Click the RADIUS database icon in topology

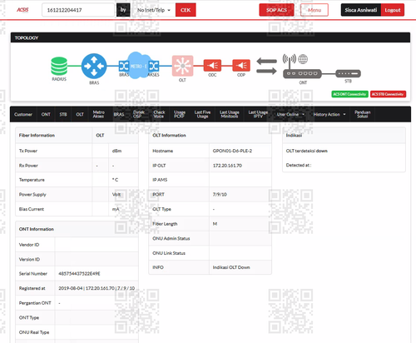59,66
